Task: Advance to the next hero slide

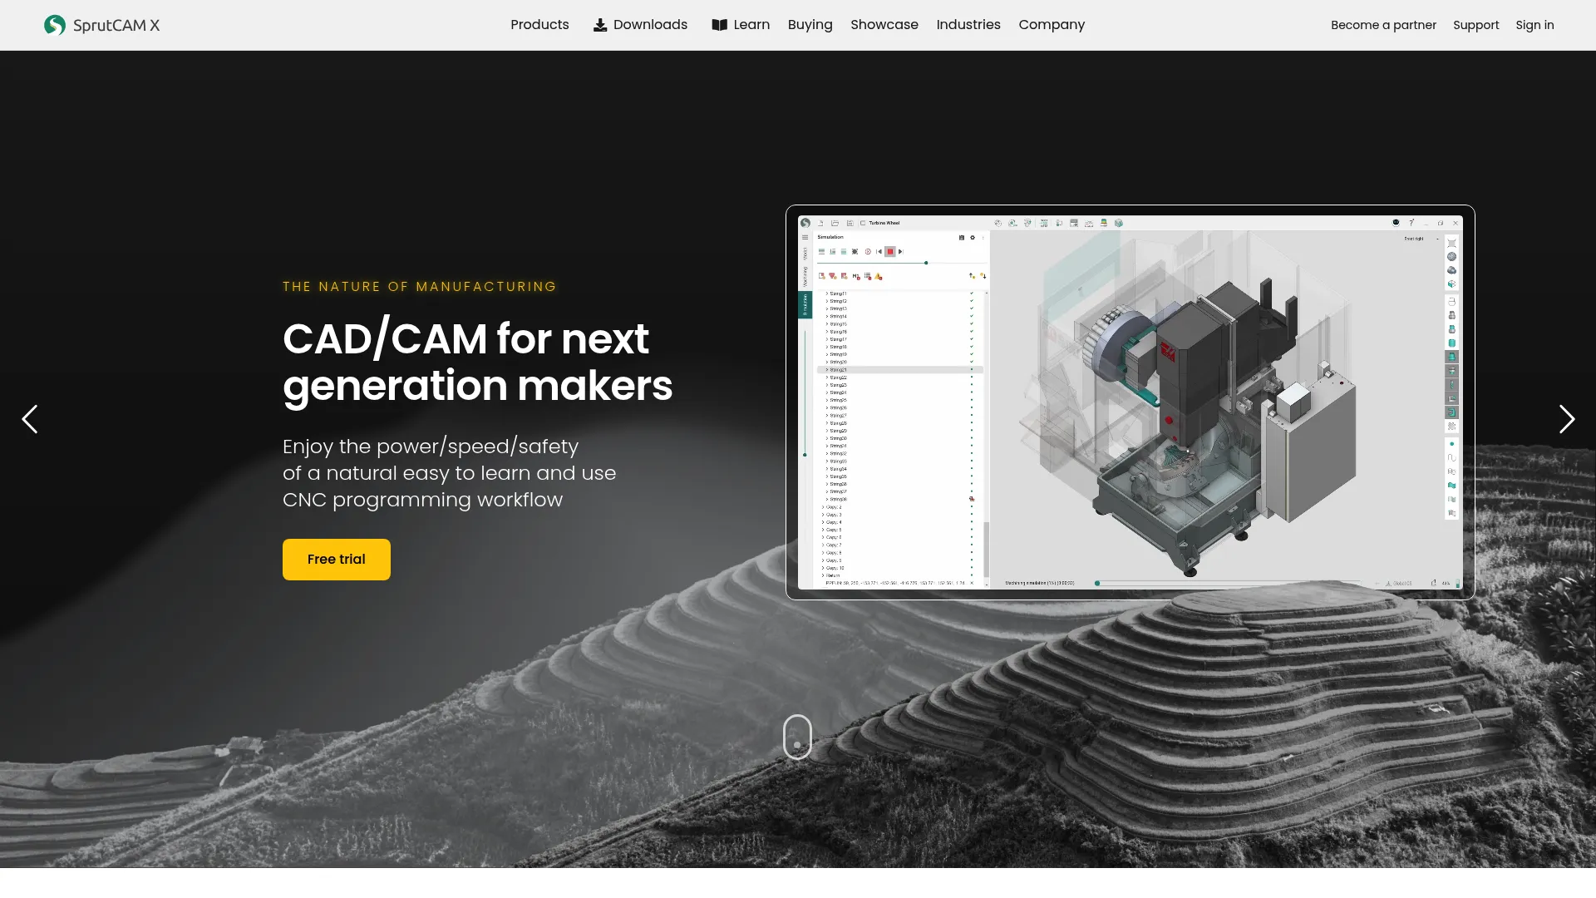Action: pos(1566,419)
